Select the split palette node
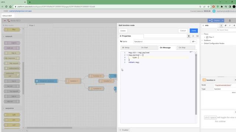This screenshot has height=132, width=236. tap(12, 115)
